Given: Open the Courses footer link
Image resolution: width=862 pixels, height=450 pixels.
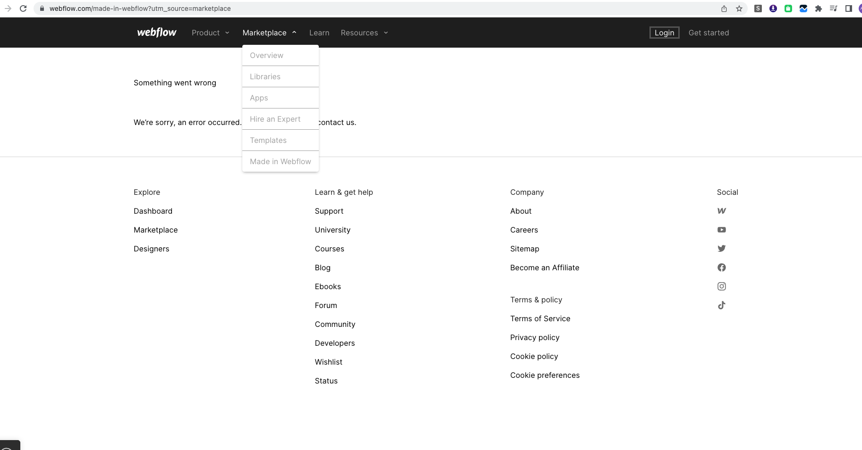Looking at the screenshot, I should (330, 249).
